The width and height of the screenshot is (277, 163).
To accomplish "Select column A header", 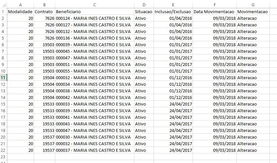I will (21, 5).
